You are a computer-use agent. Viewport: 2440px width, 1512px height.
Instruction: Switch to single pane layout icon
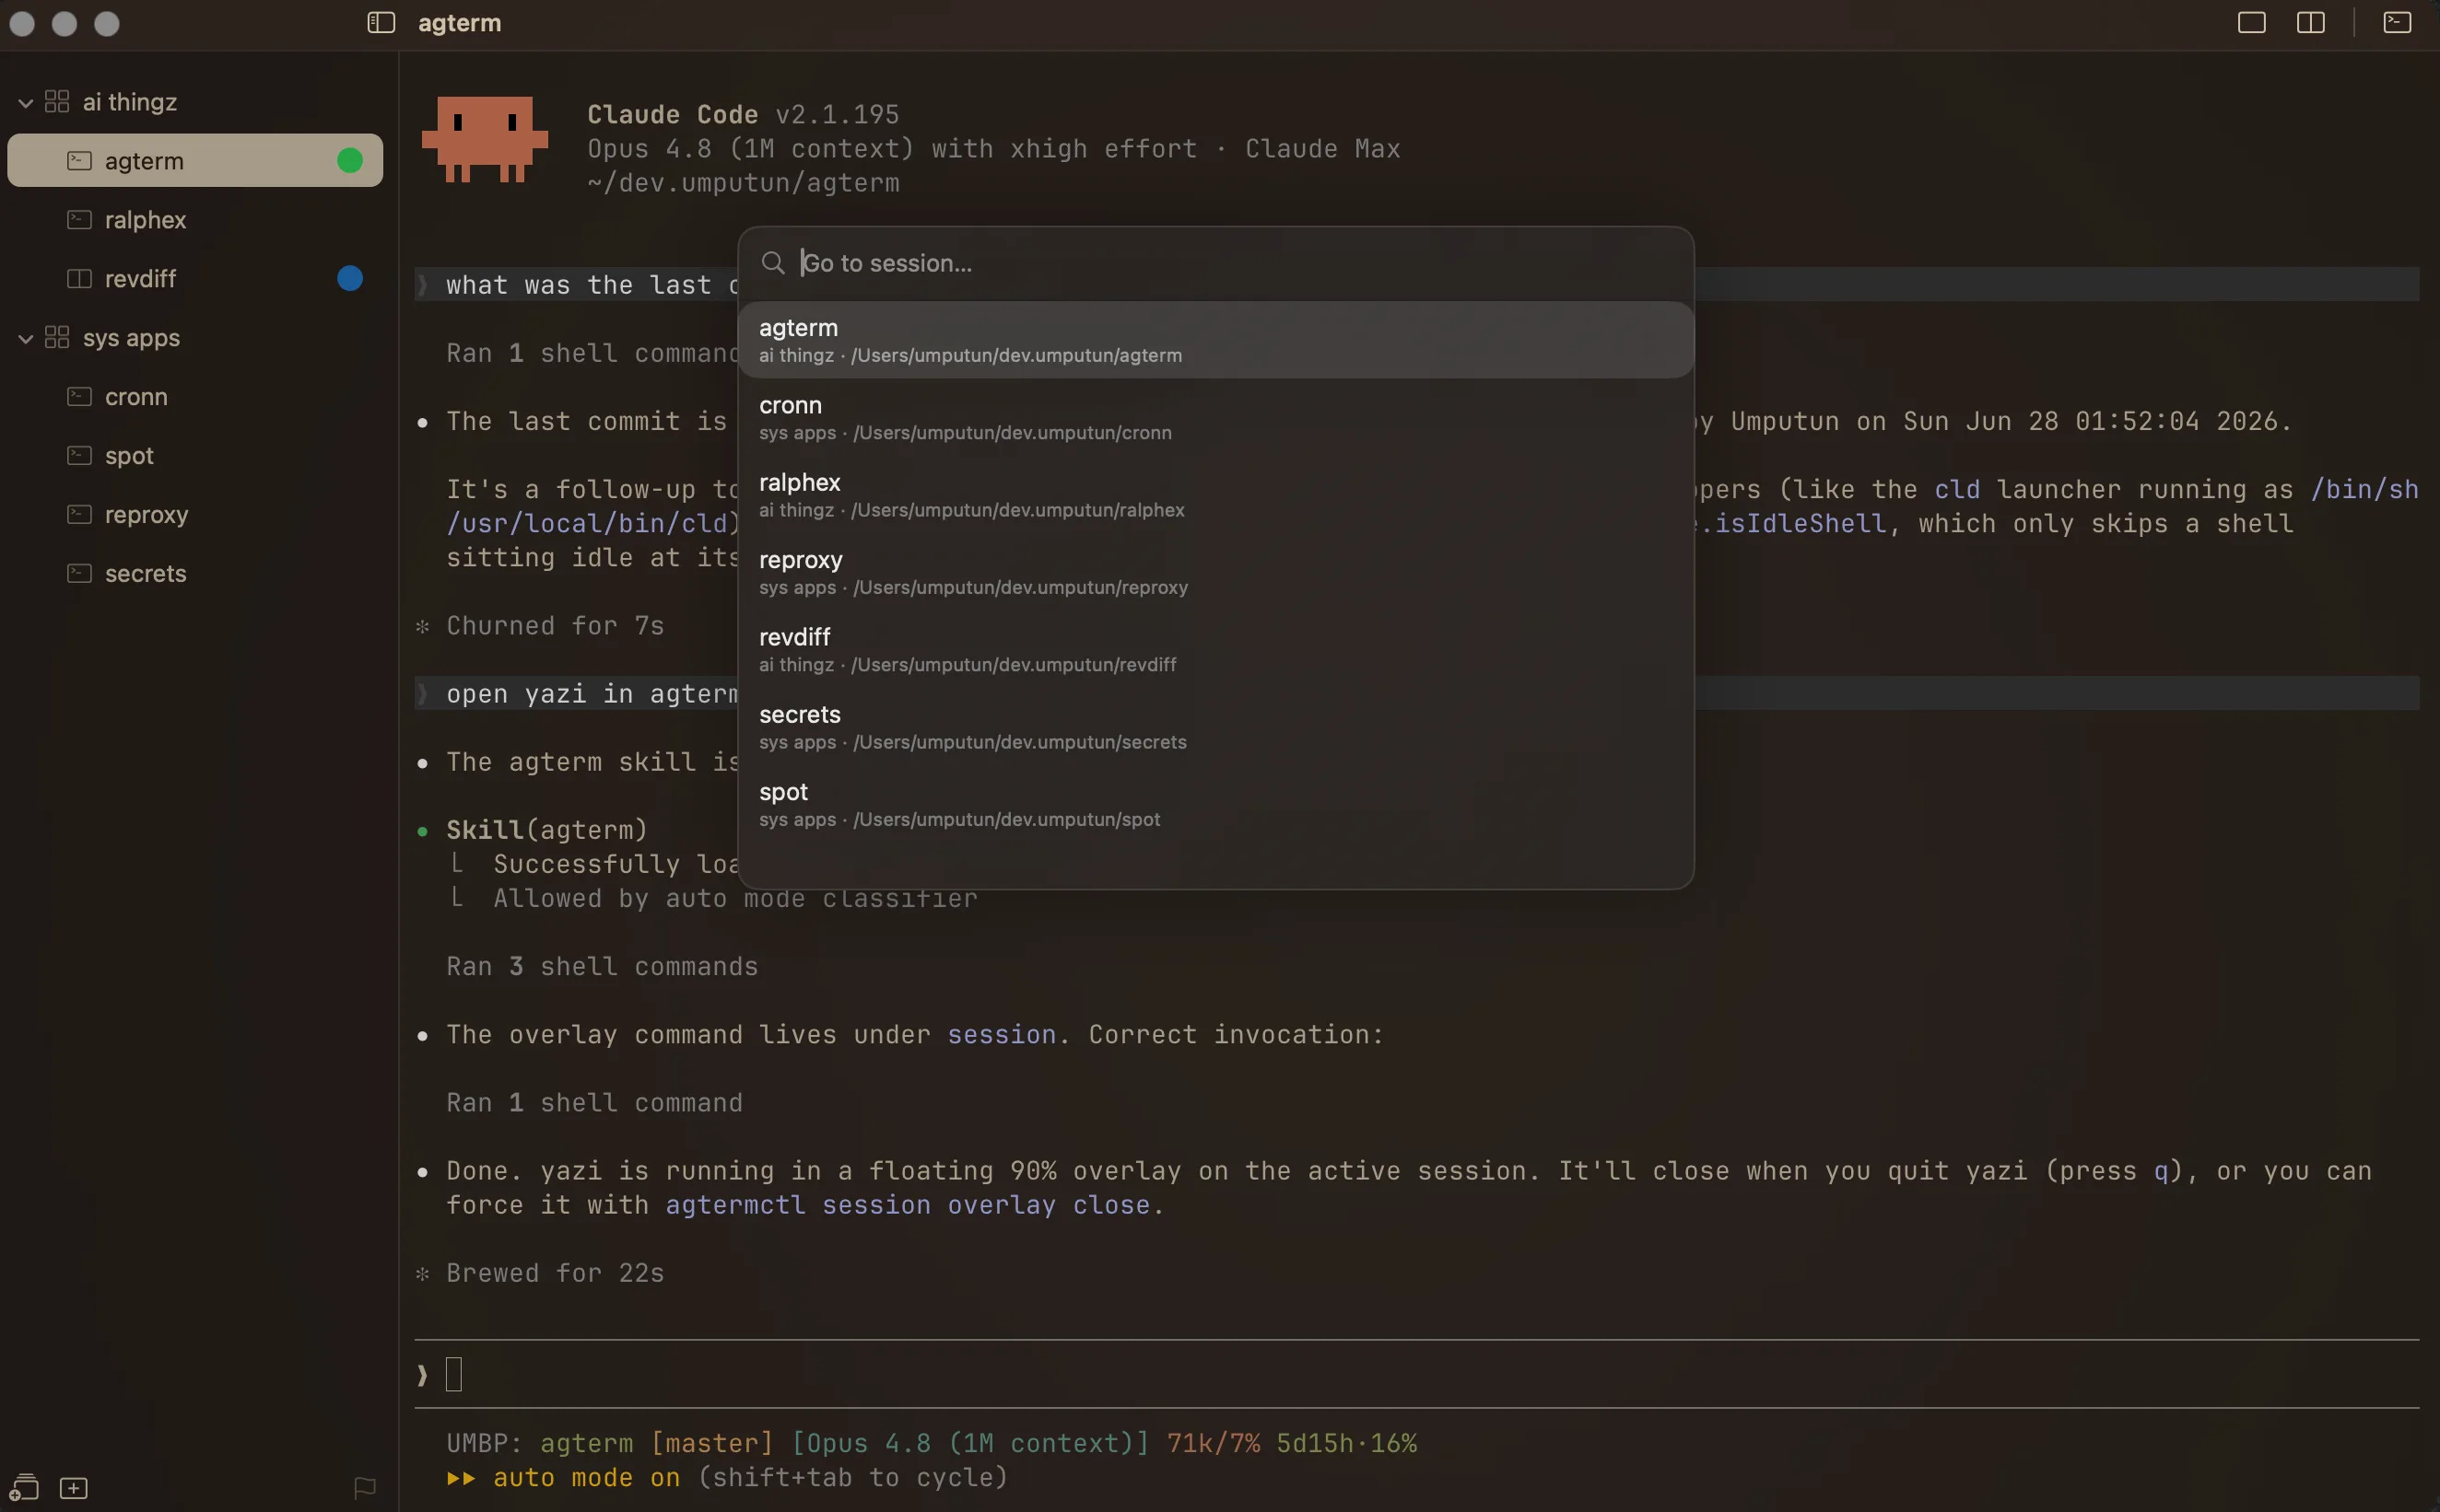click(x=2251, y=22)
